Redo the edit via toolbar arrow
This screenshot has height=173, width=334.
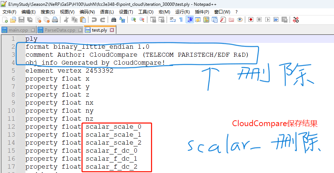tap(103, 20)
